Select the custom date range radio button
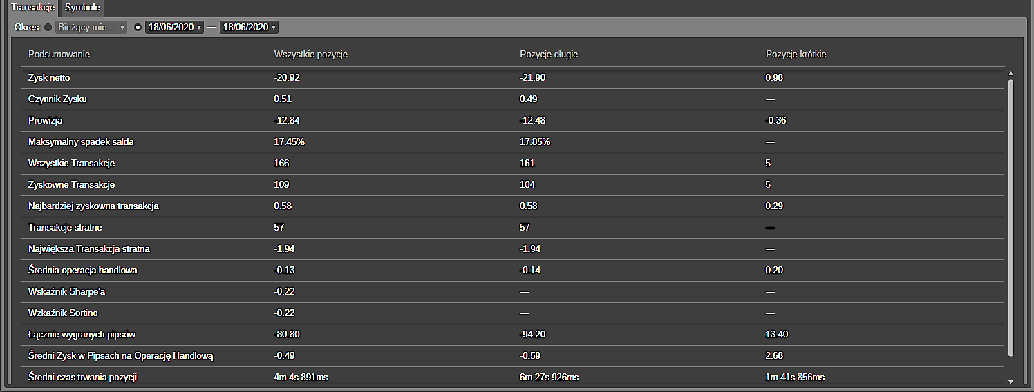1034x392 pixels. [138, 28]
